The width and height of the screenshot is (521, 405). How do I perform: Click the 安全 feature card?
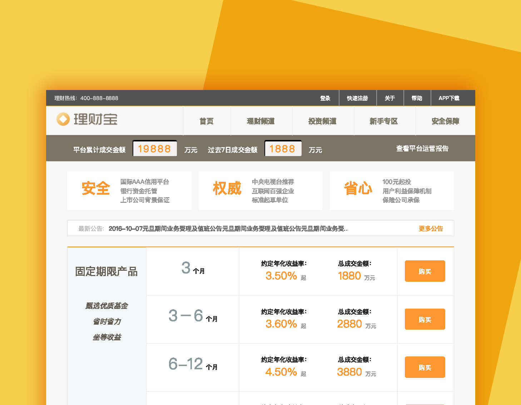[x=129, y=191]
